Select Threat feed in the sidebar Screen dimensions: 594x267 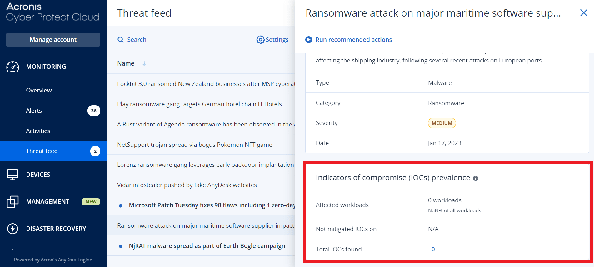42,151
